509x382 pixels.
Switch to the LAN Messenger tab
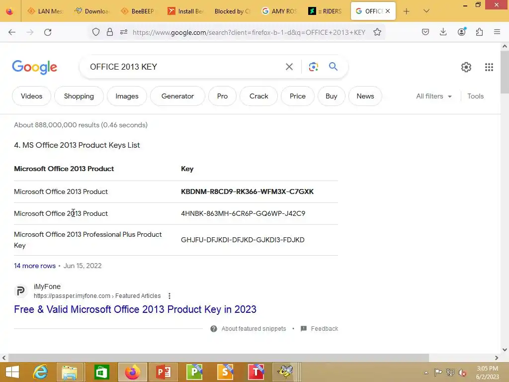(x=45, y=11)
